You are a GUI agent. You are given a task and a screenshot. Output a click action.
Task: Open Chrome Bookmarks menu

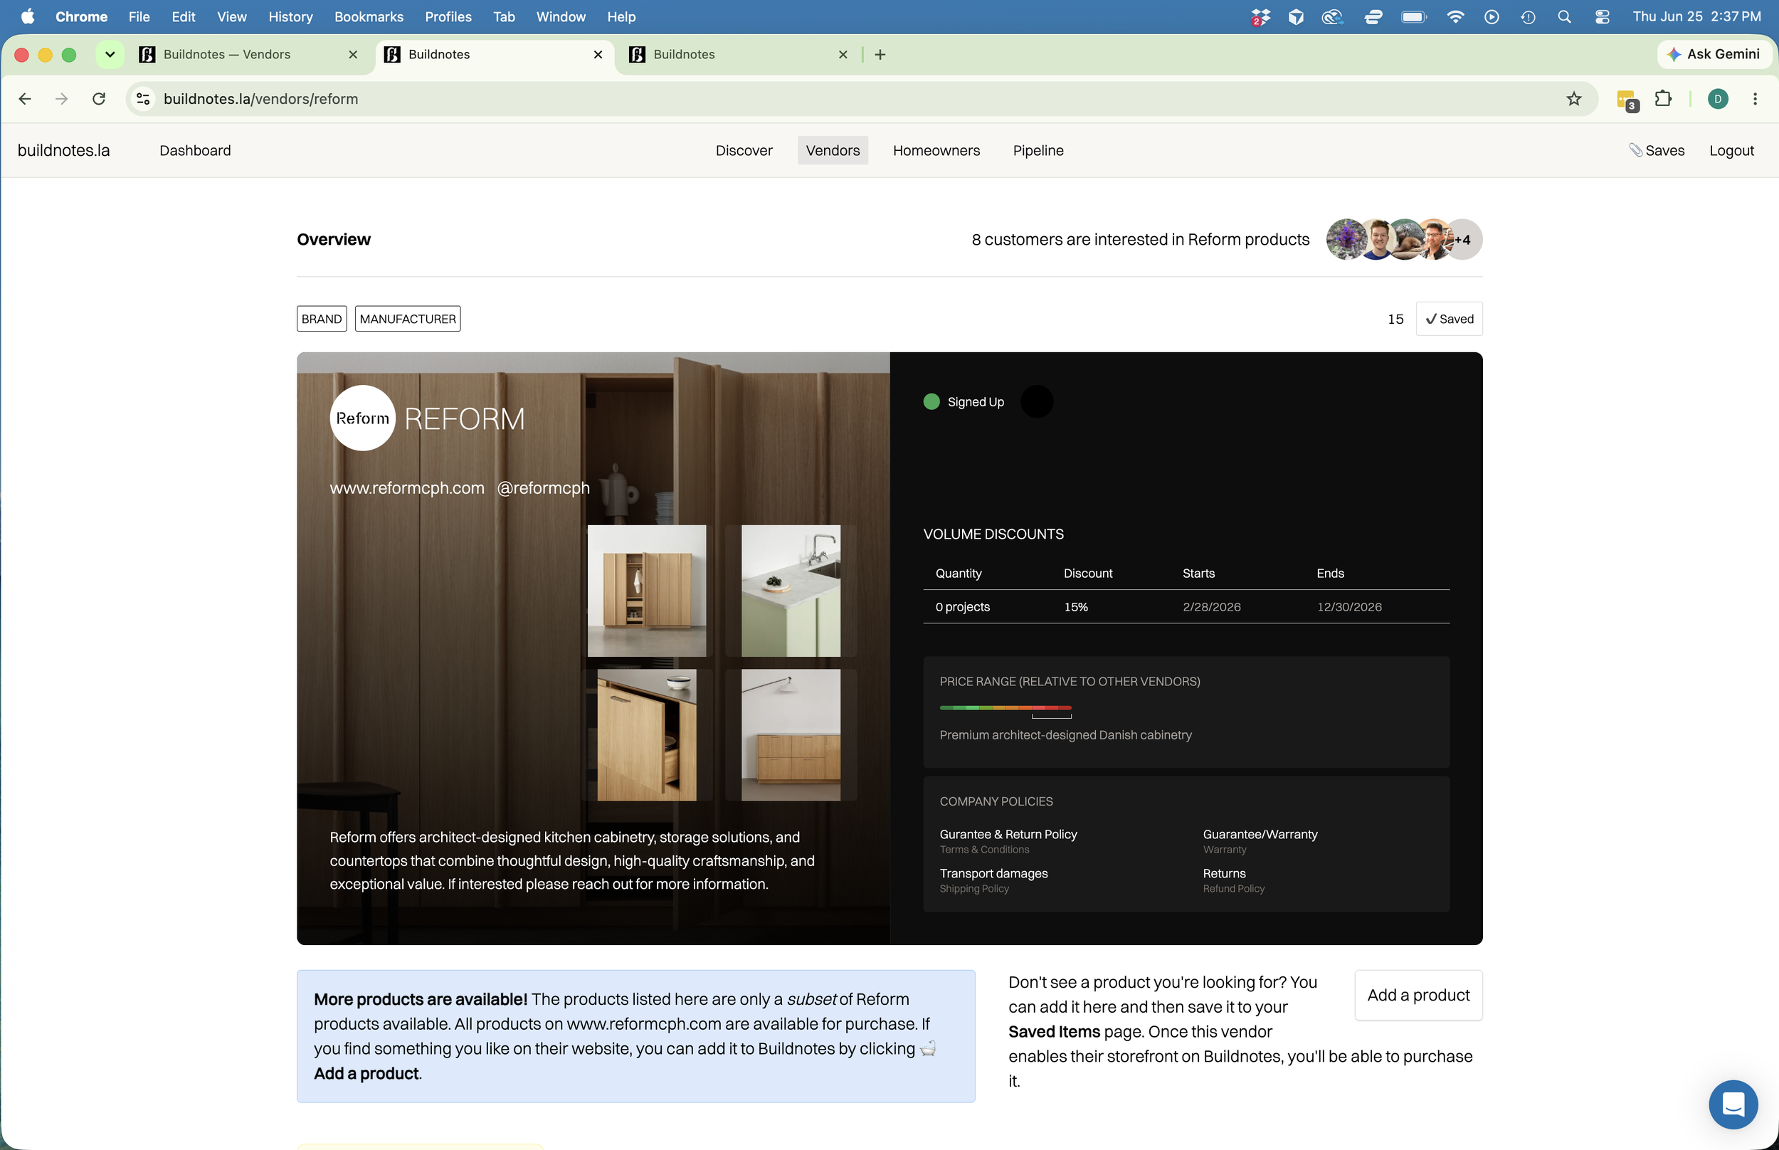369,16
